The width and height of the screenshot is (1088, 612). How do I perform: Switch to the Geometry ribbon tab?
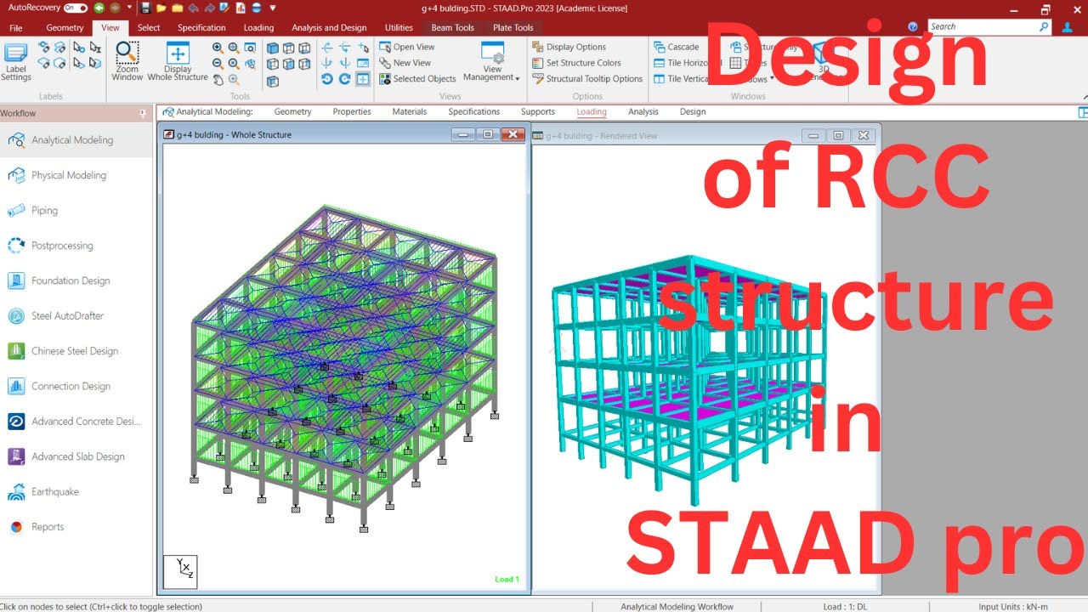65,27
